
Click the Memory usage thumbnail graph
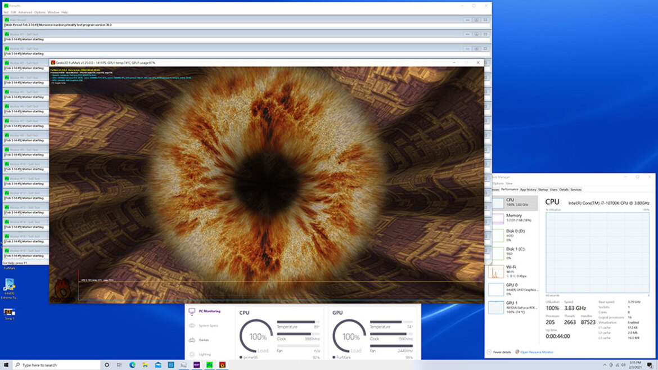pos(498,218)
